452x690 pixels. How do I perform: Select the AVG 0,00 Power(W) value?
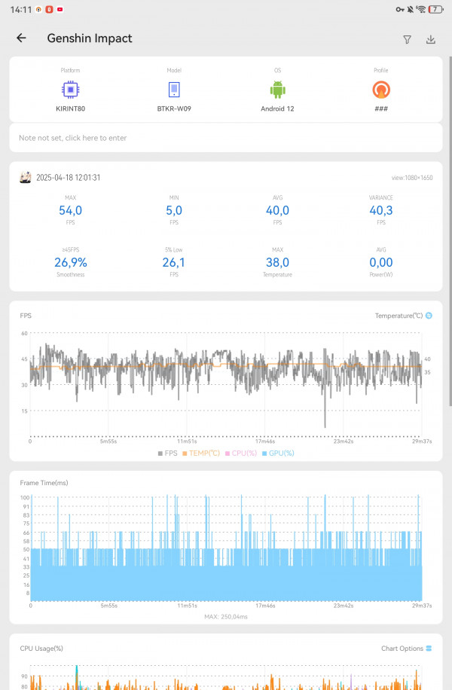(381, 262)
